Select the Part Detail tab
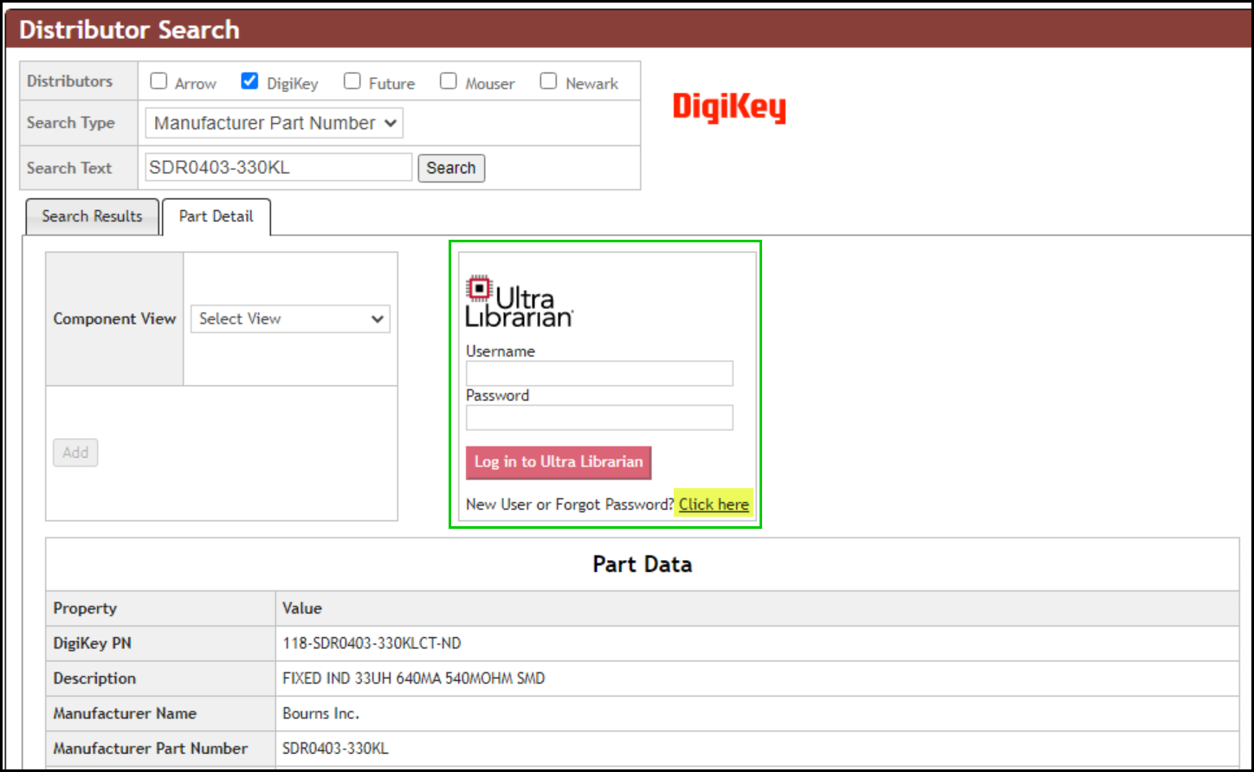The width and height of the screenshot is (1254, 772). coord(216,216)
